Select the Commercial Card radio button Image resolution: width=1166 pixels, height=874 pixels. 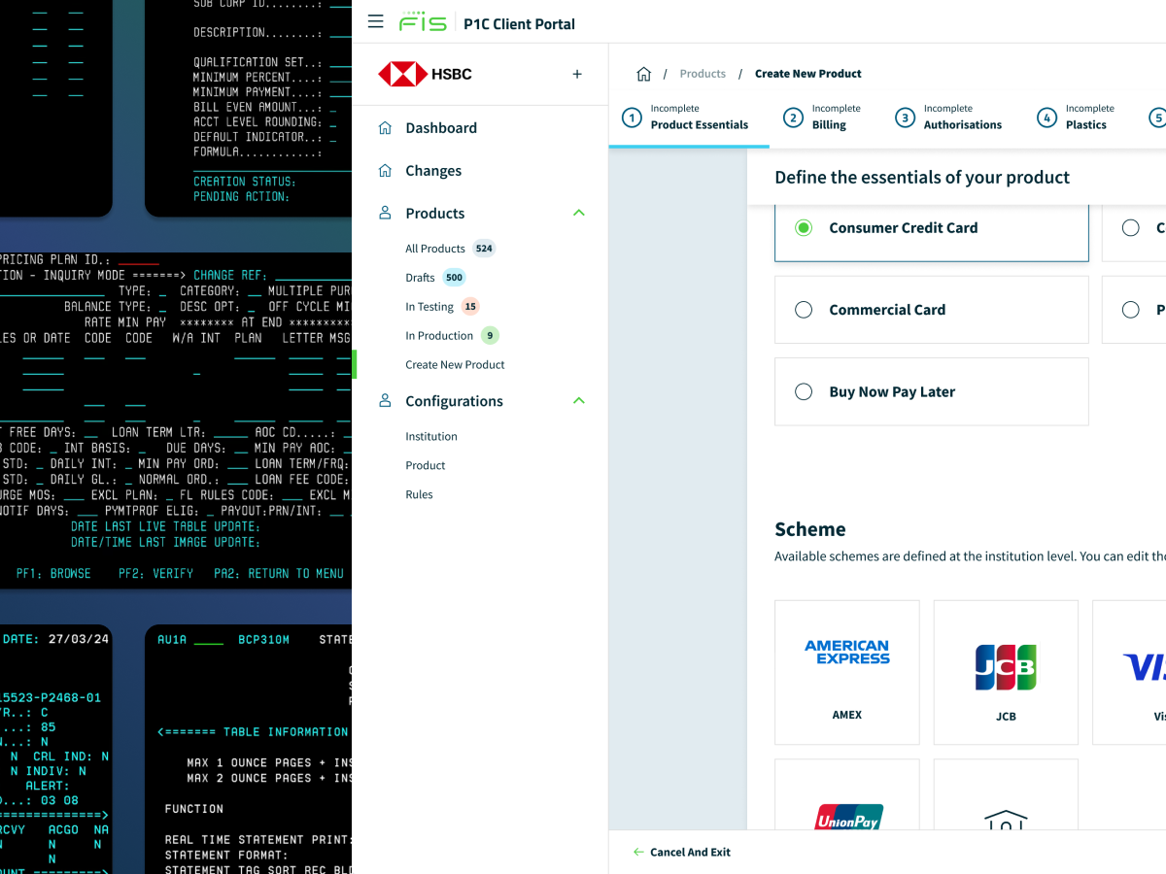click(x=804, y=310)
